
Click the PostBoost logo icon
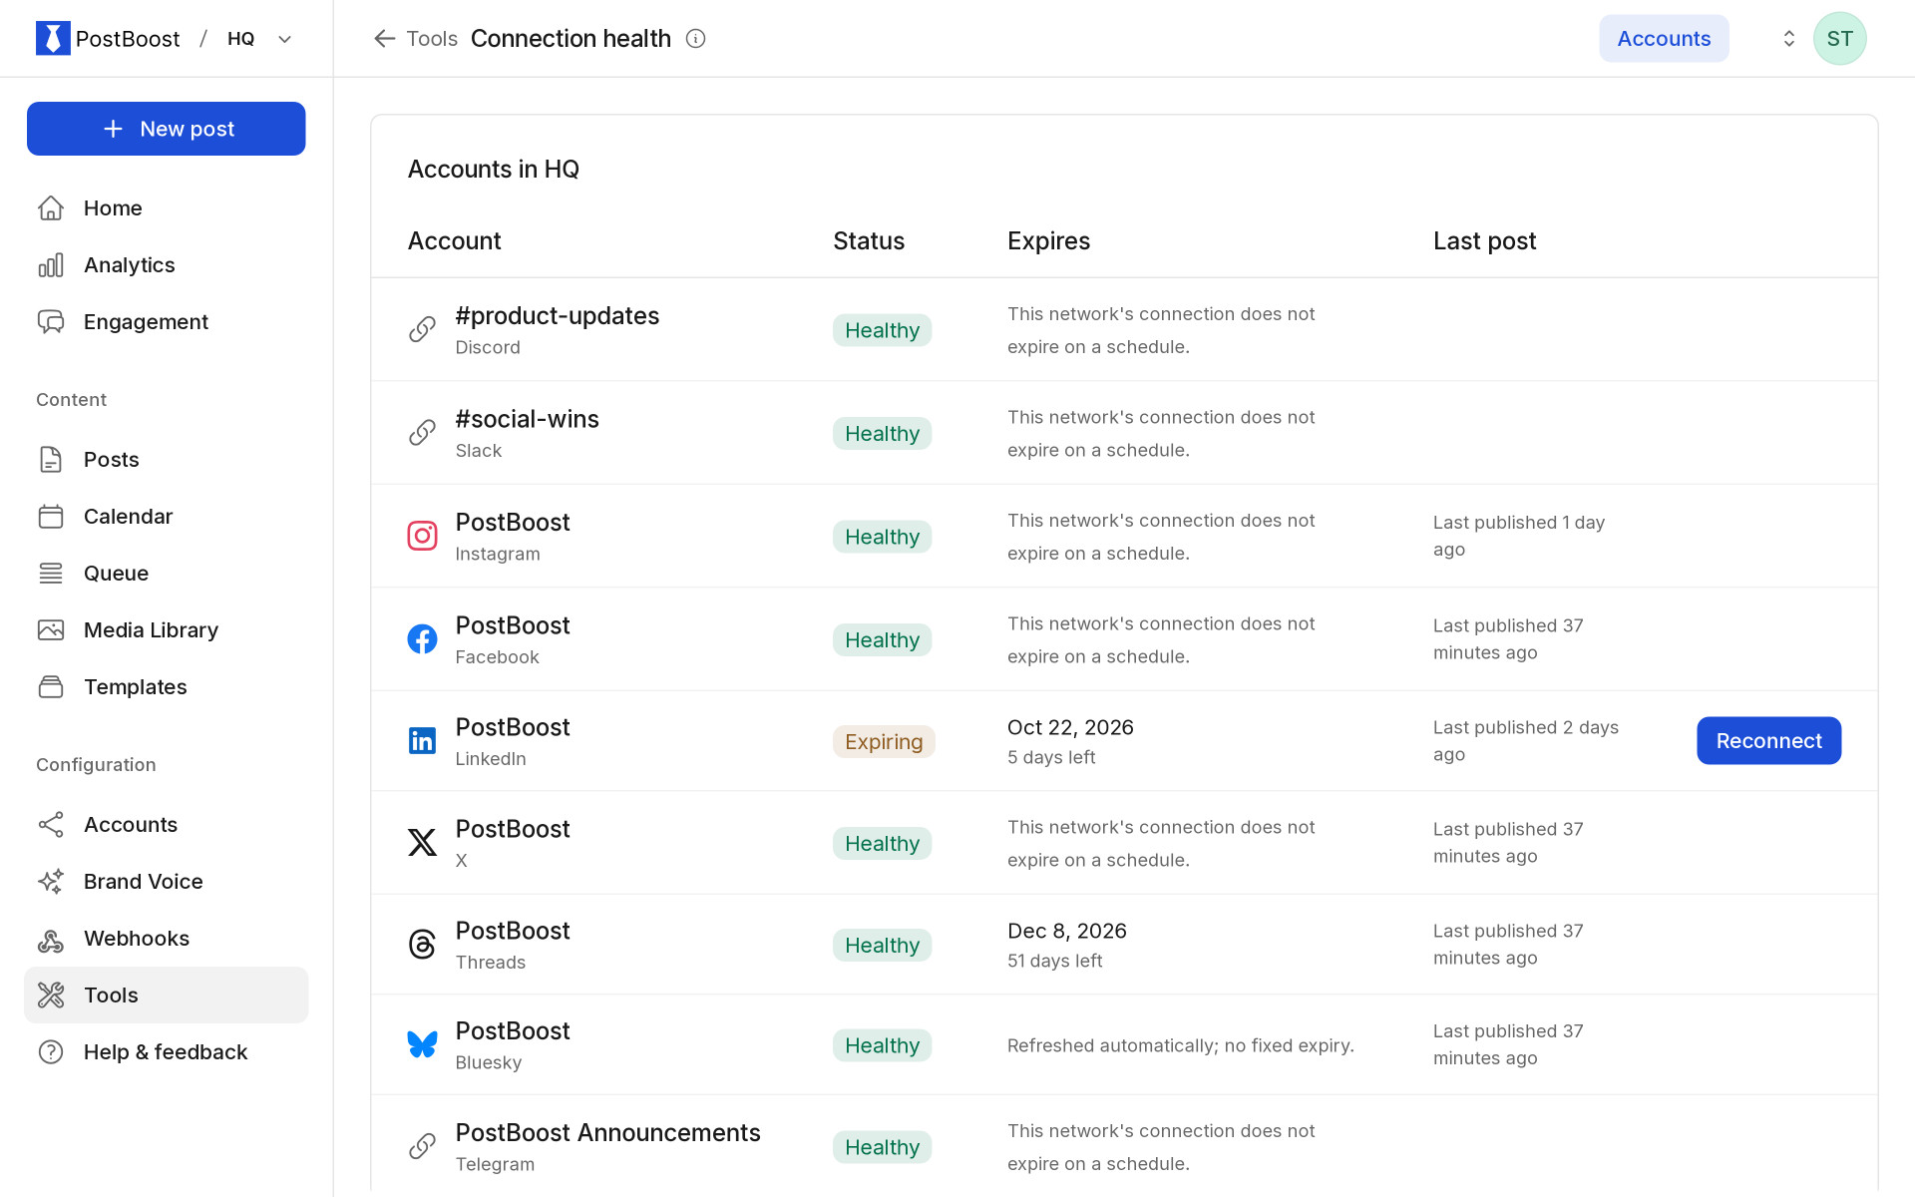click(53, 38)
